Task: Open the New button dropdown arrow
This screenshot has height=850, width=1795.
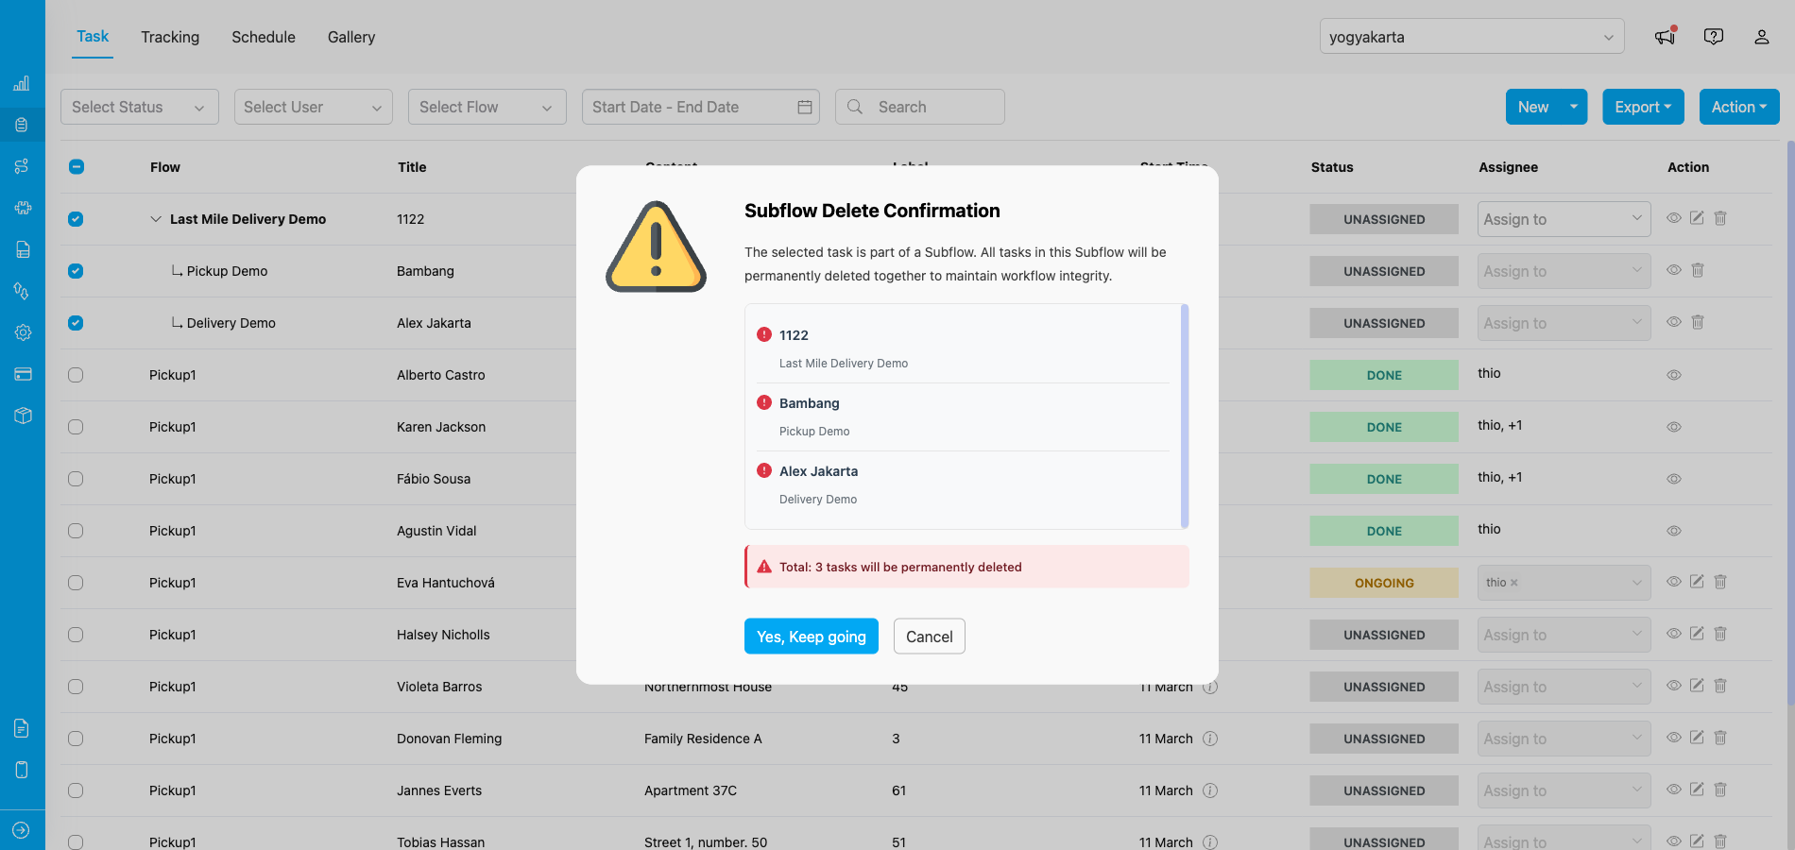Action: [x=1574, y=107]
